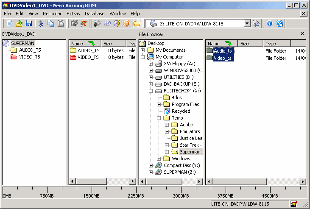Select the Justice Lea folder
The height and width of the screenshot is (209, 310).
pyautogui.click(x=191, y=138)
